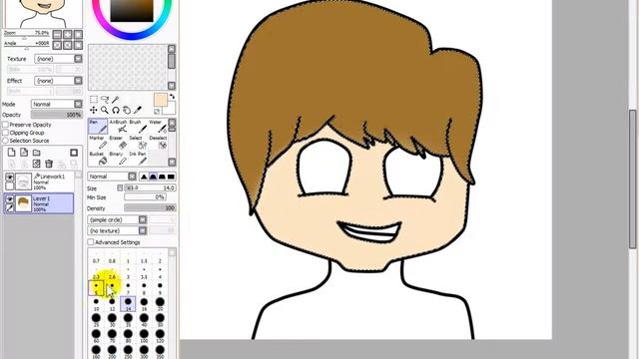Hide the Linework1 layer via eye icon
This screenshot has width=639, height=359.
9,178
